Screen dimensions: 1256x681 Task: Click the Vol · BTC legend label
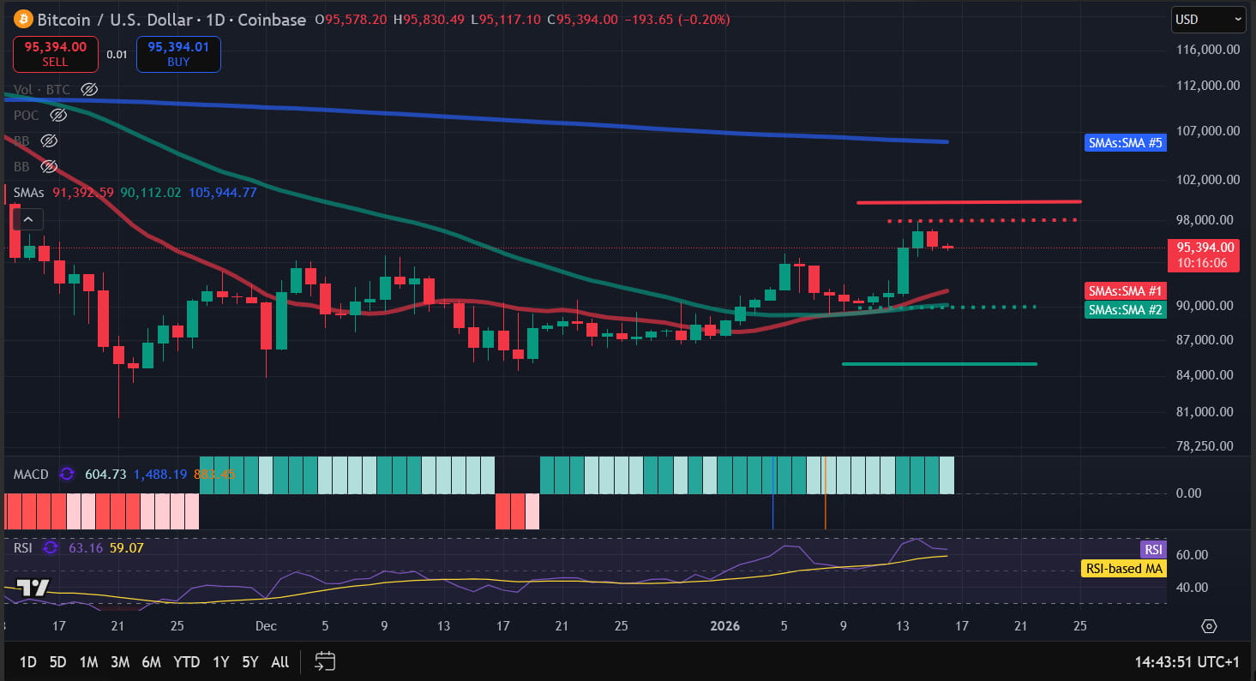(42, 89)
